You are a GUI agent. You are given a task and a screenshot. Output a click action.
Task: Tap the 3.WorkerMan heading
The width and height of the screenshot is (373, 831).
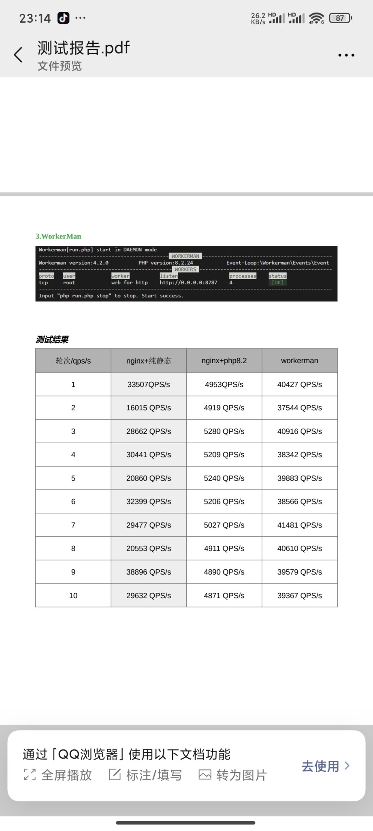click(x=58, y=236)
